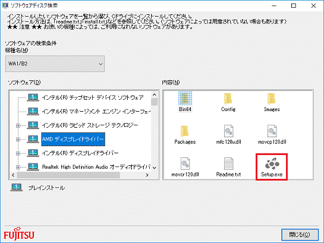Open the Images folder icon
Viewport: 324px width, 243px height.
(x=272, y=99)
